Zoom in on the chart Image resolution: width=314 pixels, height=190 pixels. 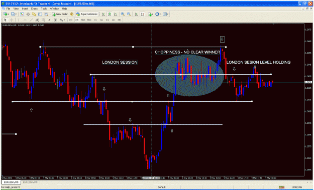click(x=123, y=14)
